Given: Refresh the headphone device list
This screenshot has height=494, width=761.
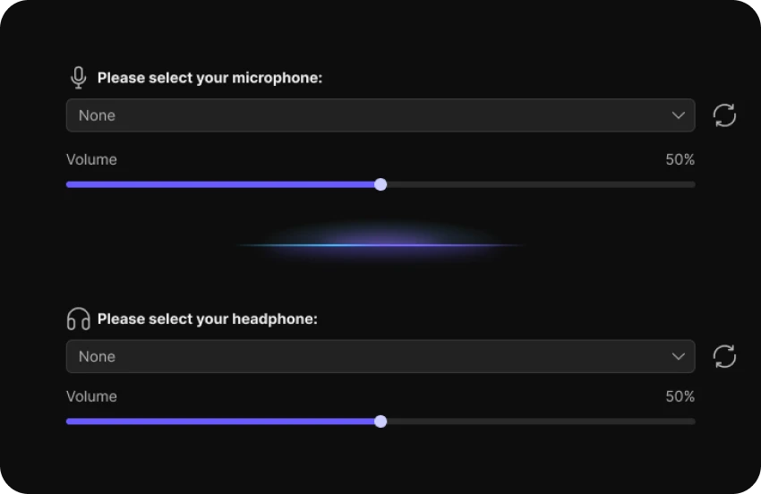Looking at the screenshot, I should 724,356.
